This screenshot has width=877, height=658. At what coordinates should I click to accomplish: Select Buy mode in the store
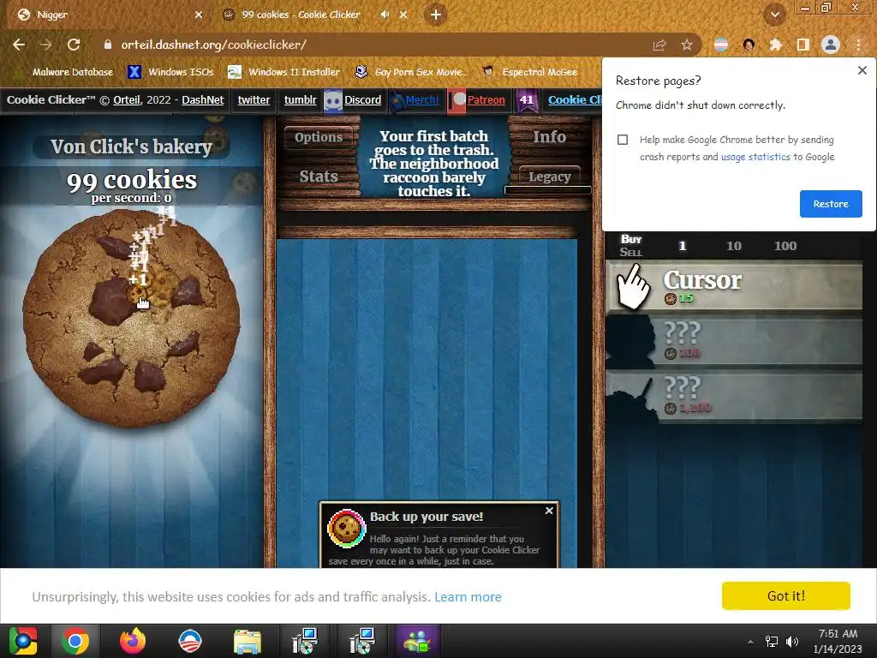(x=631, y=239)
